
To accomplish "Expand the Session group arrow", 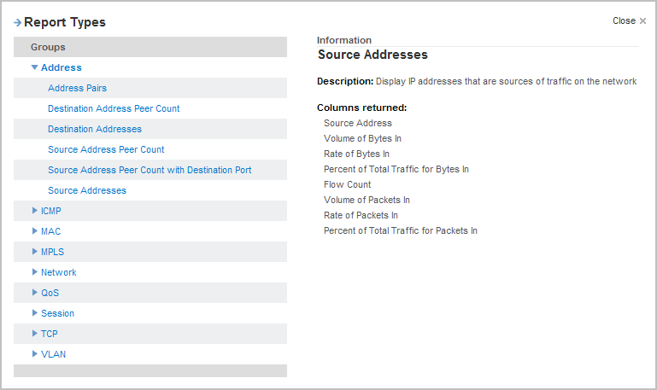I will [x=35, y=313].
